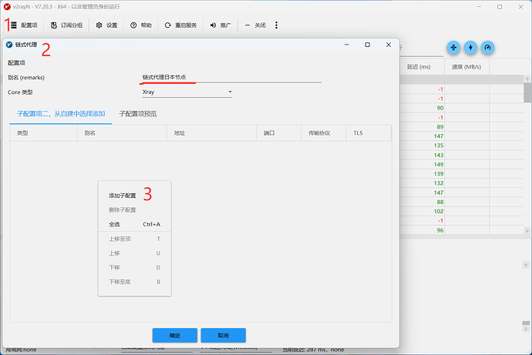Click the 取消 cancel button
The height and width of the screenshot is (355, 532).
[x=224, y=335]
